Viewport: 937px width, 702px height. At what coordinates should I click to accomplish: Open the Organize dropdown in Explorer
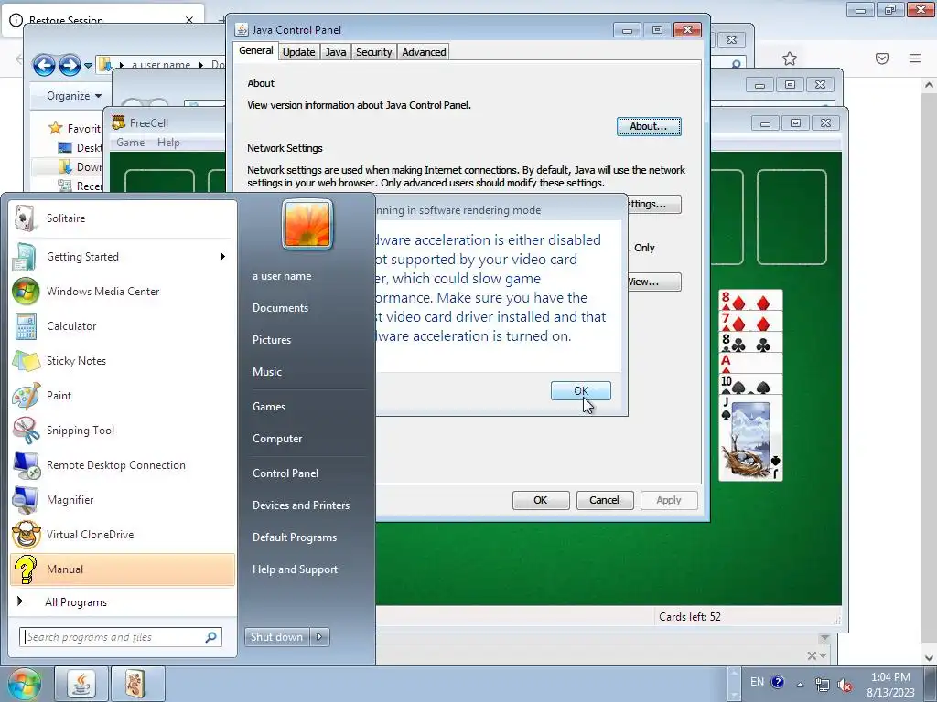pos(74,96)
